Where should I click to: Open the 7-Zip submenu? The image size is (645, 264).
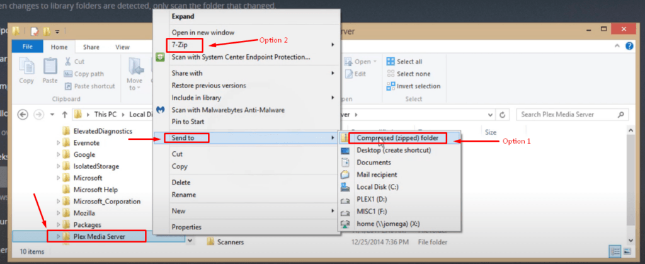[x=246, y=44]
